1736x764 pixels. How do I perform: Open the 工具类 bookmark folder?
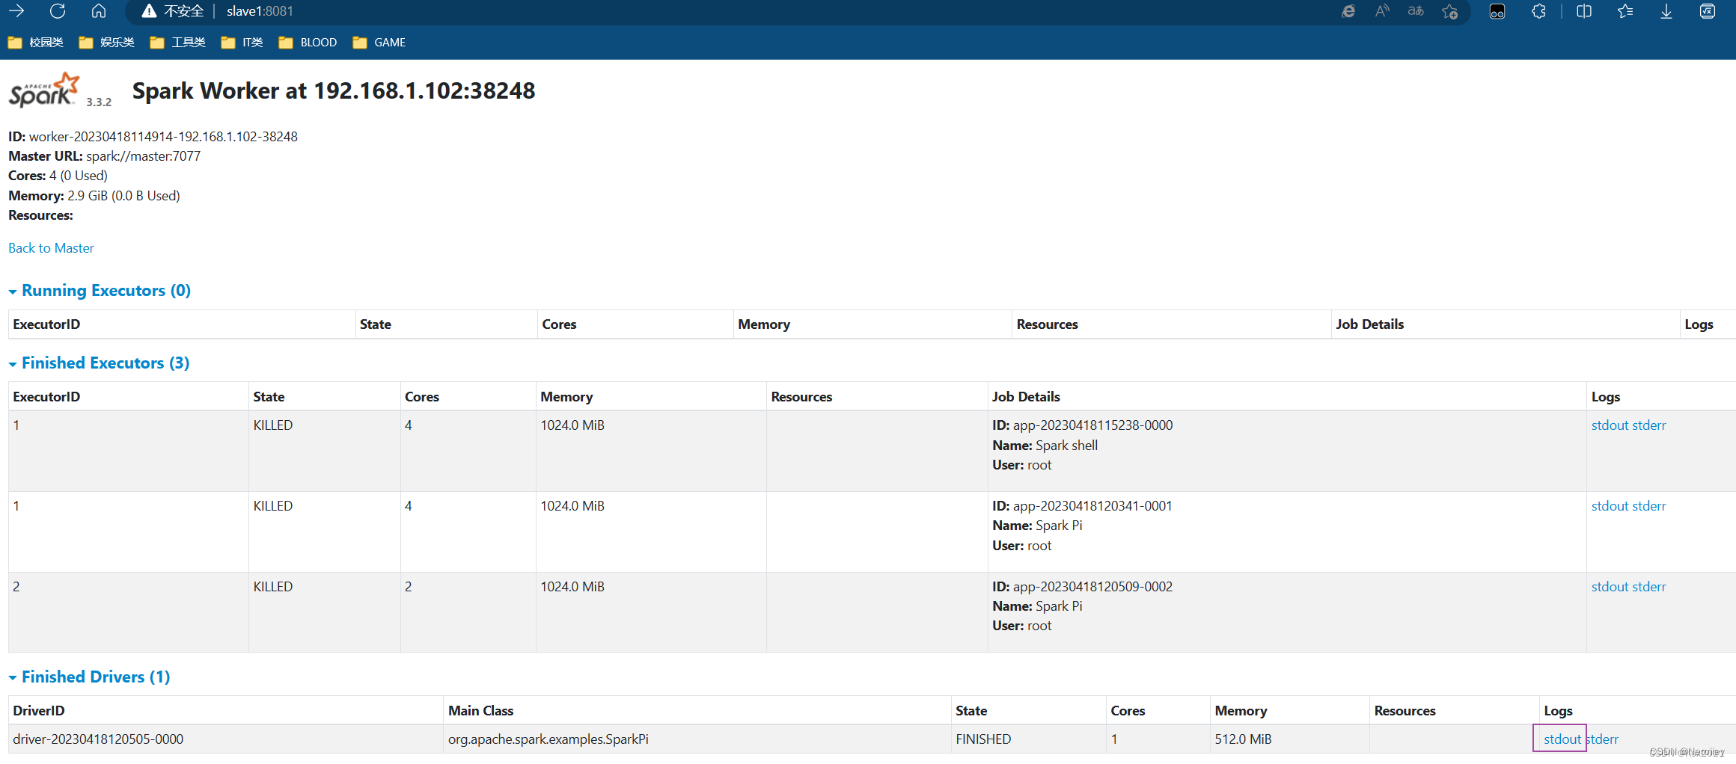coord(178,43)
